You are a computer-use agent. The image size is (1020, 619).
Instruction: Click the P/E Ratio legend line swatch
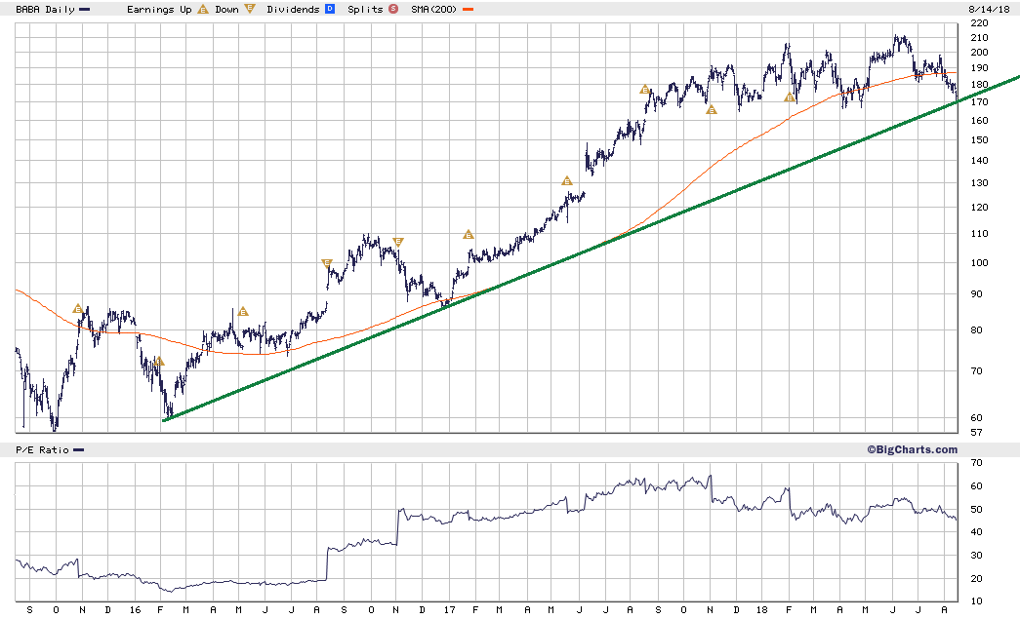pos(79,450)
